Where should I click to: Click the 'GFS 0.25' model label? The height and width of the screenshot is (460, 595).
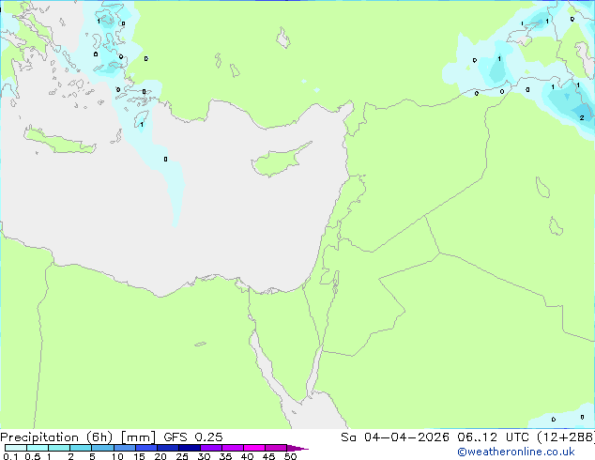coord(193,437)
